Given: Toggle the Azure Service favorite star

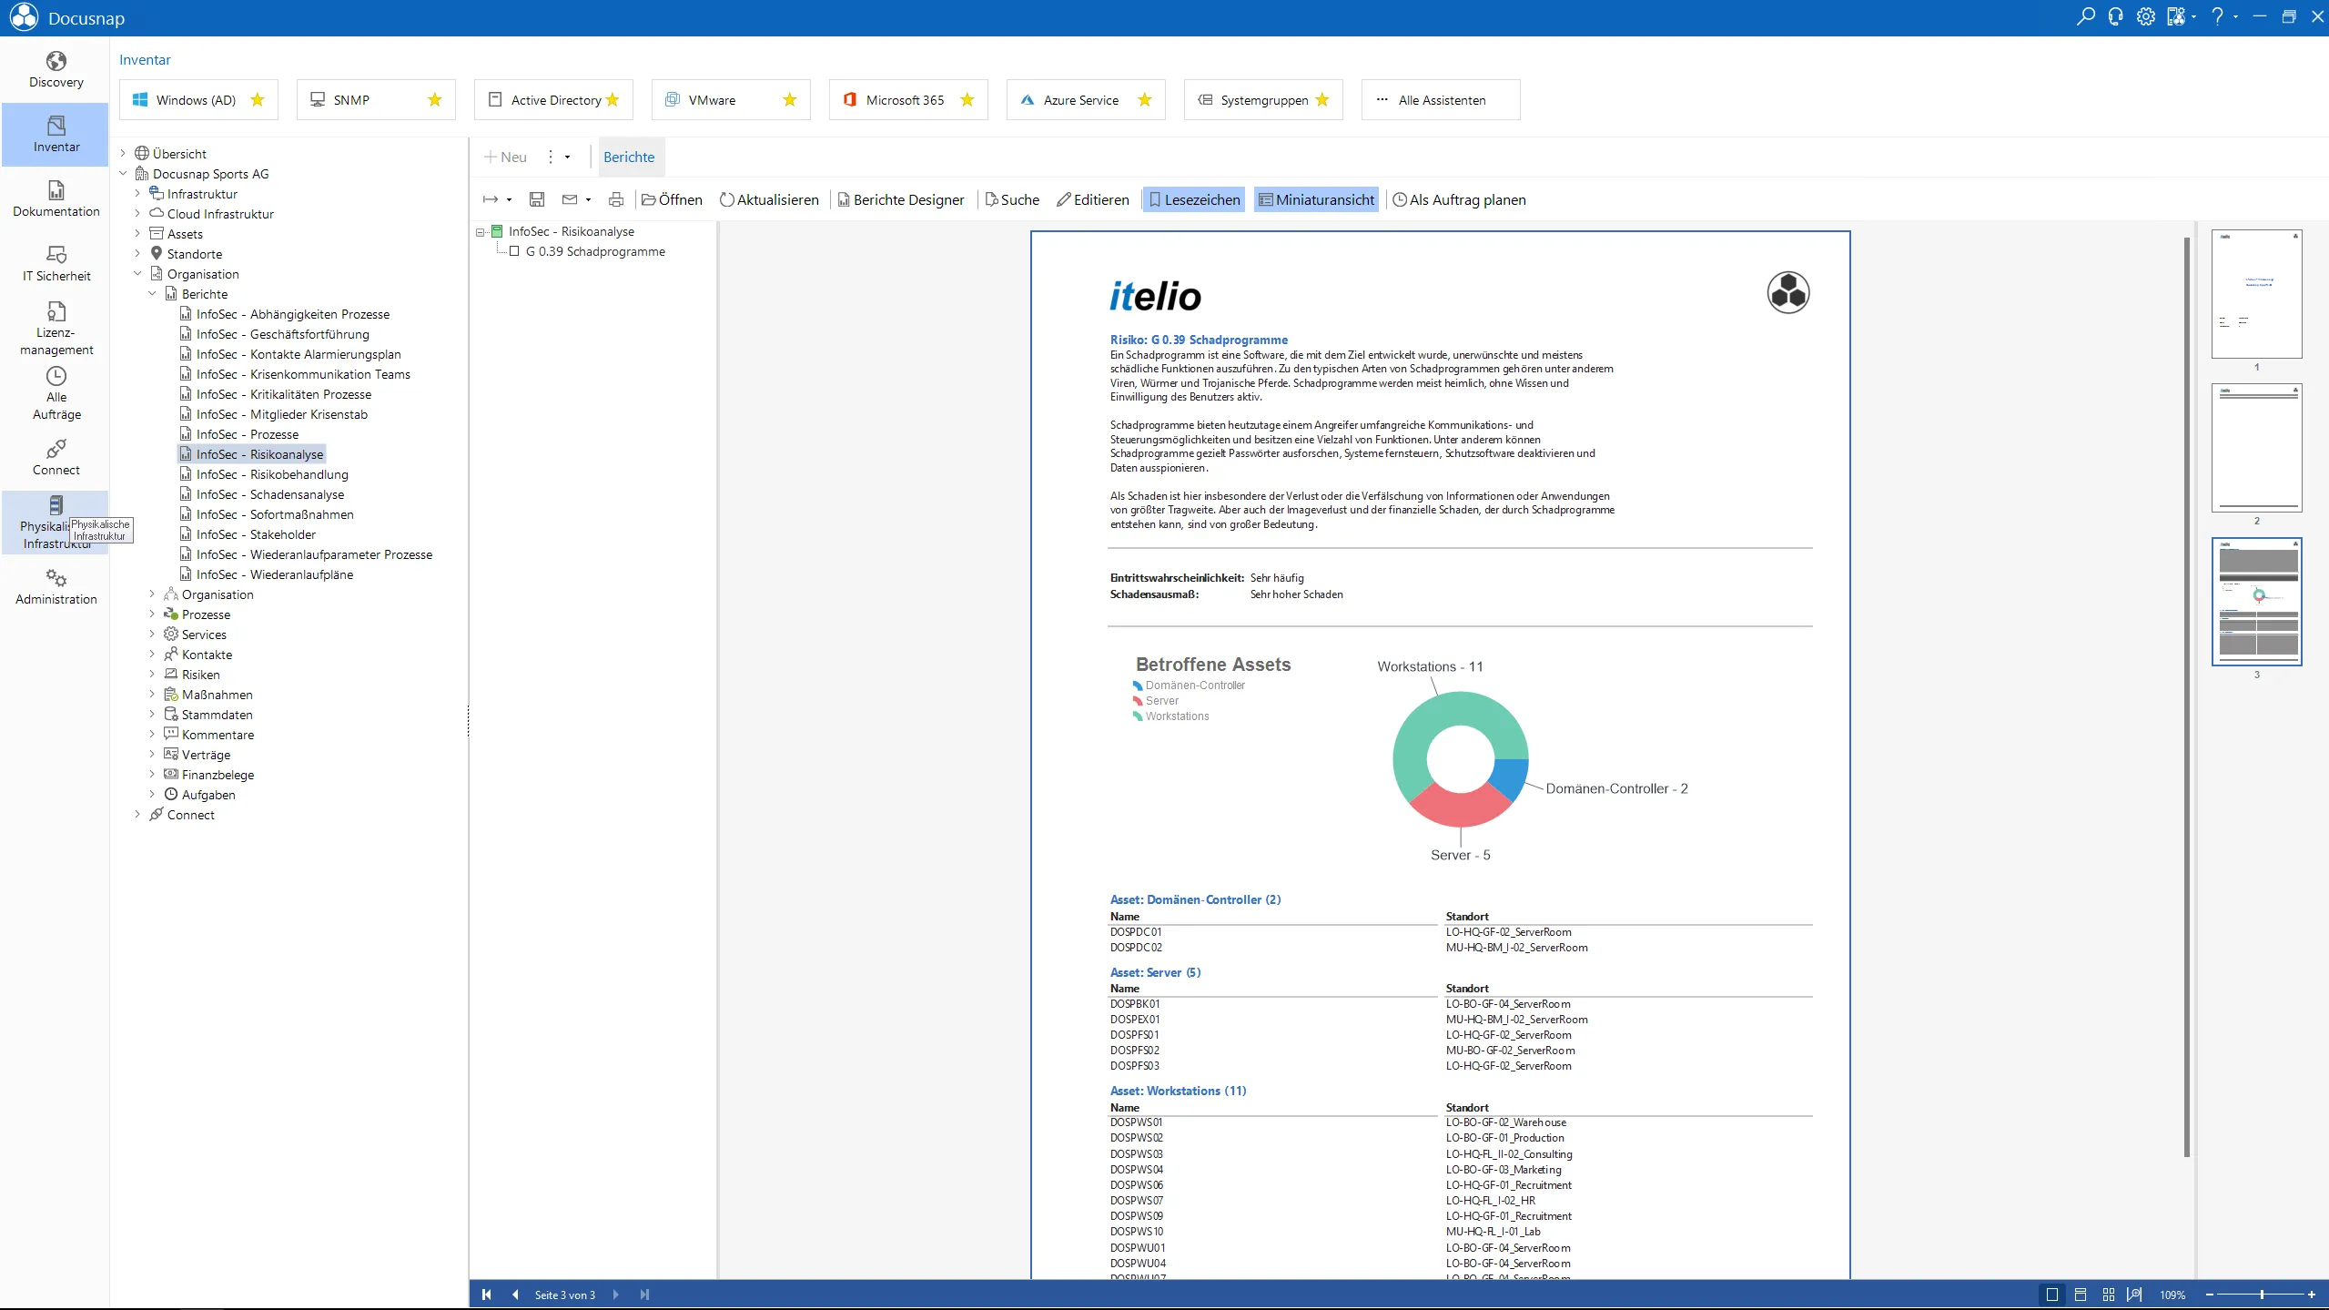Looking at the screenshot, I should 1145,100.
